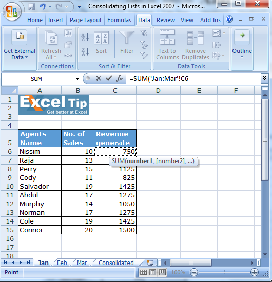Switch to the Mar sheet tab
272x282 pixels.
(82, 263)
